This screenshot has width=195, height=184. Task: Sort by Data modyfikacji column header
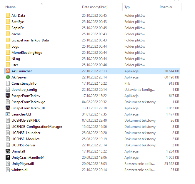coord(95,7)
